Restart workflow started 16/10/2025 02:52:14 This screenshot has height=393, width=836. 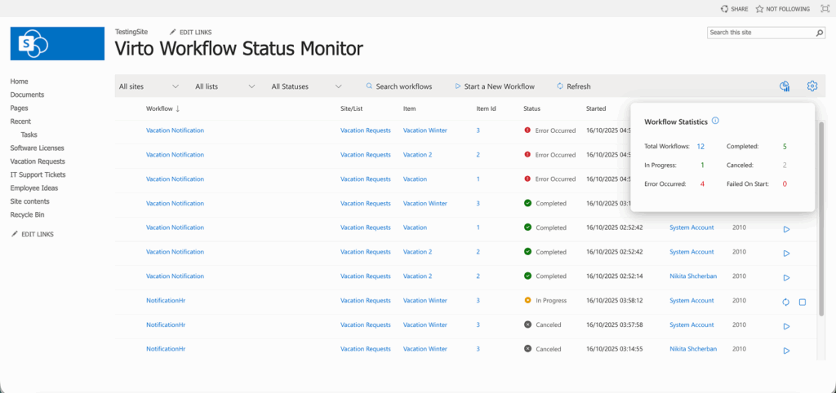tap(786, 277)
